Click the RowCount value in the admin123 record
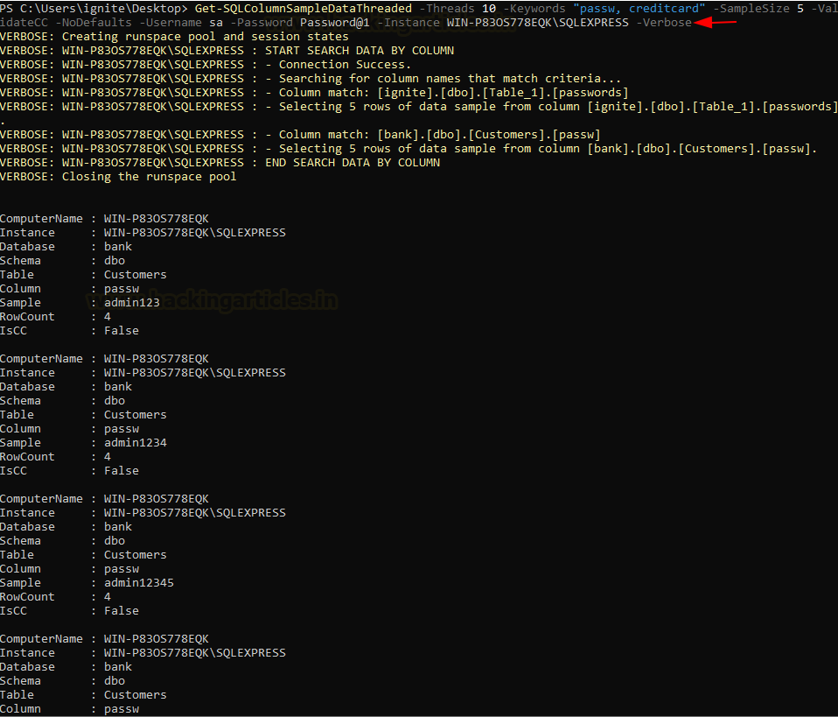Viewport: 838px width, 717px height. [108, 316]
